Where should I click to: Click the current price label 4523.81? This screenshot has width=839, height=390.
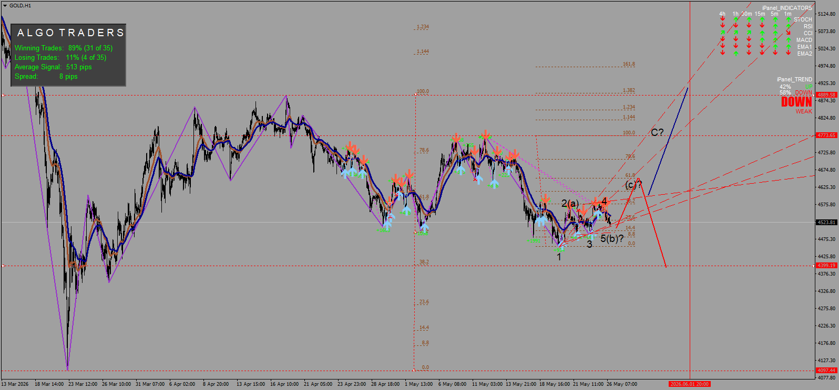pyautogui.click(x=826, y=223)
